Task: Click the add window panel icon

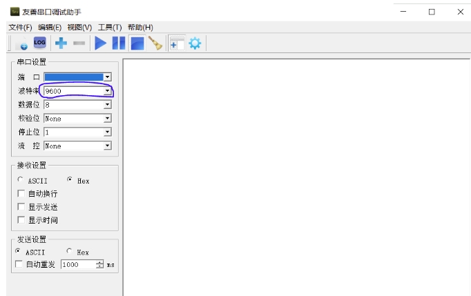Action: 177,43
